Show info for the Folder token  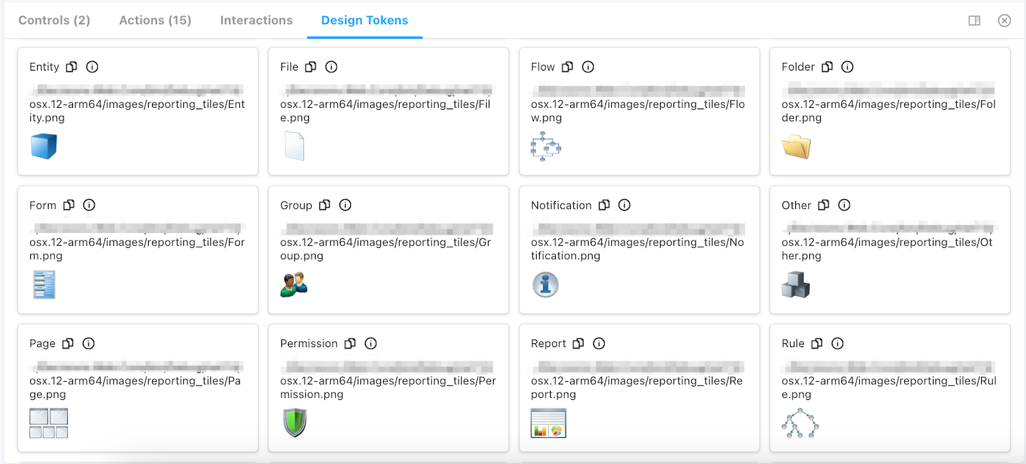click(847, 67)
